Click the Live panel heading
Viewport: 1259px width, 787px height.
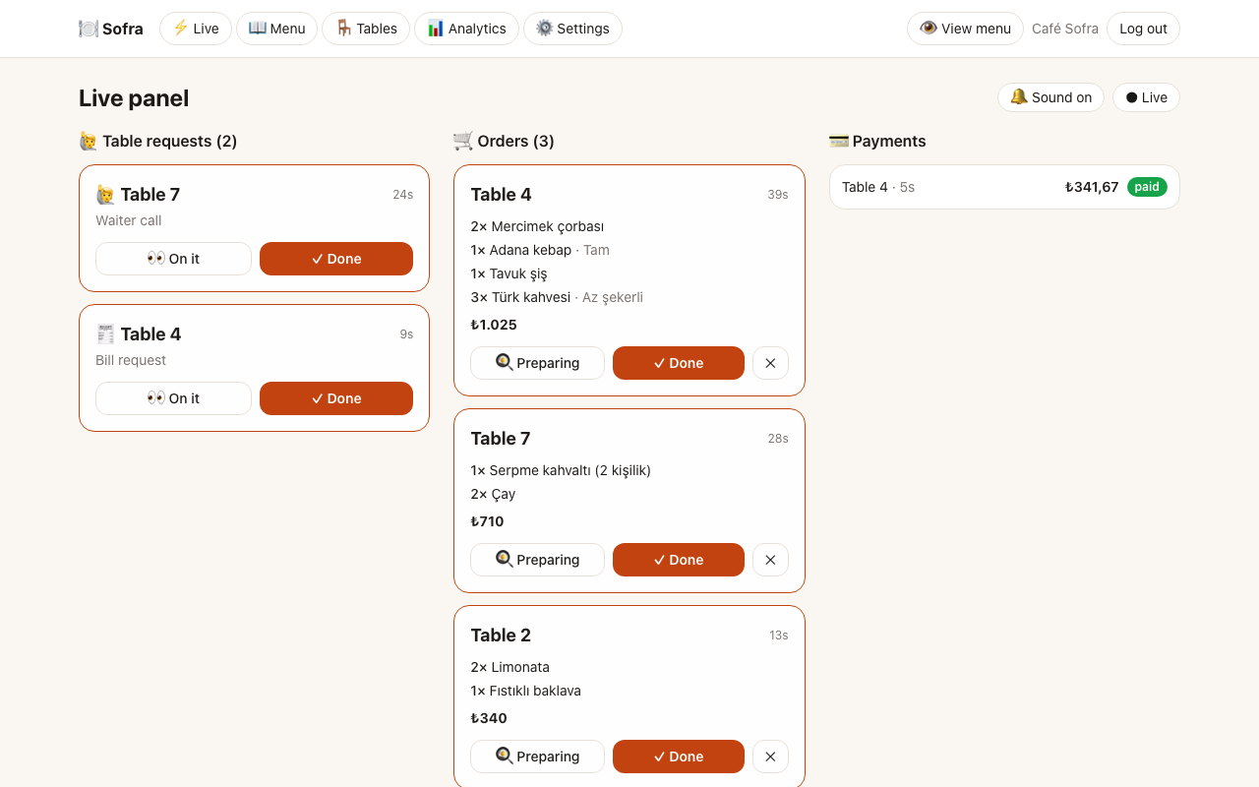[134, 98]
